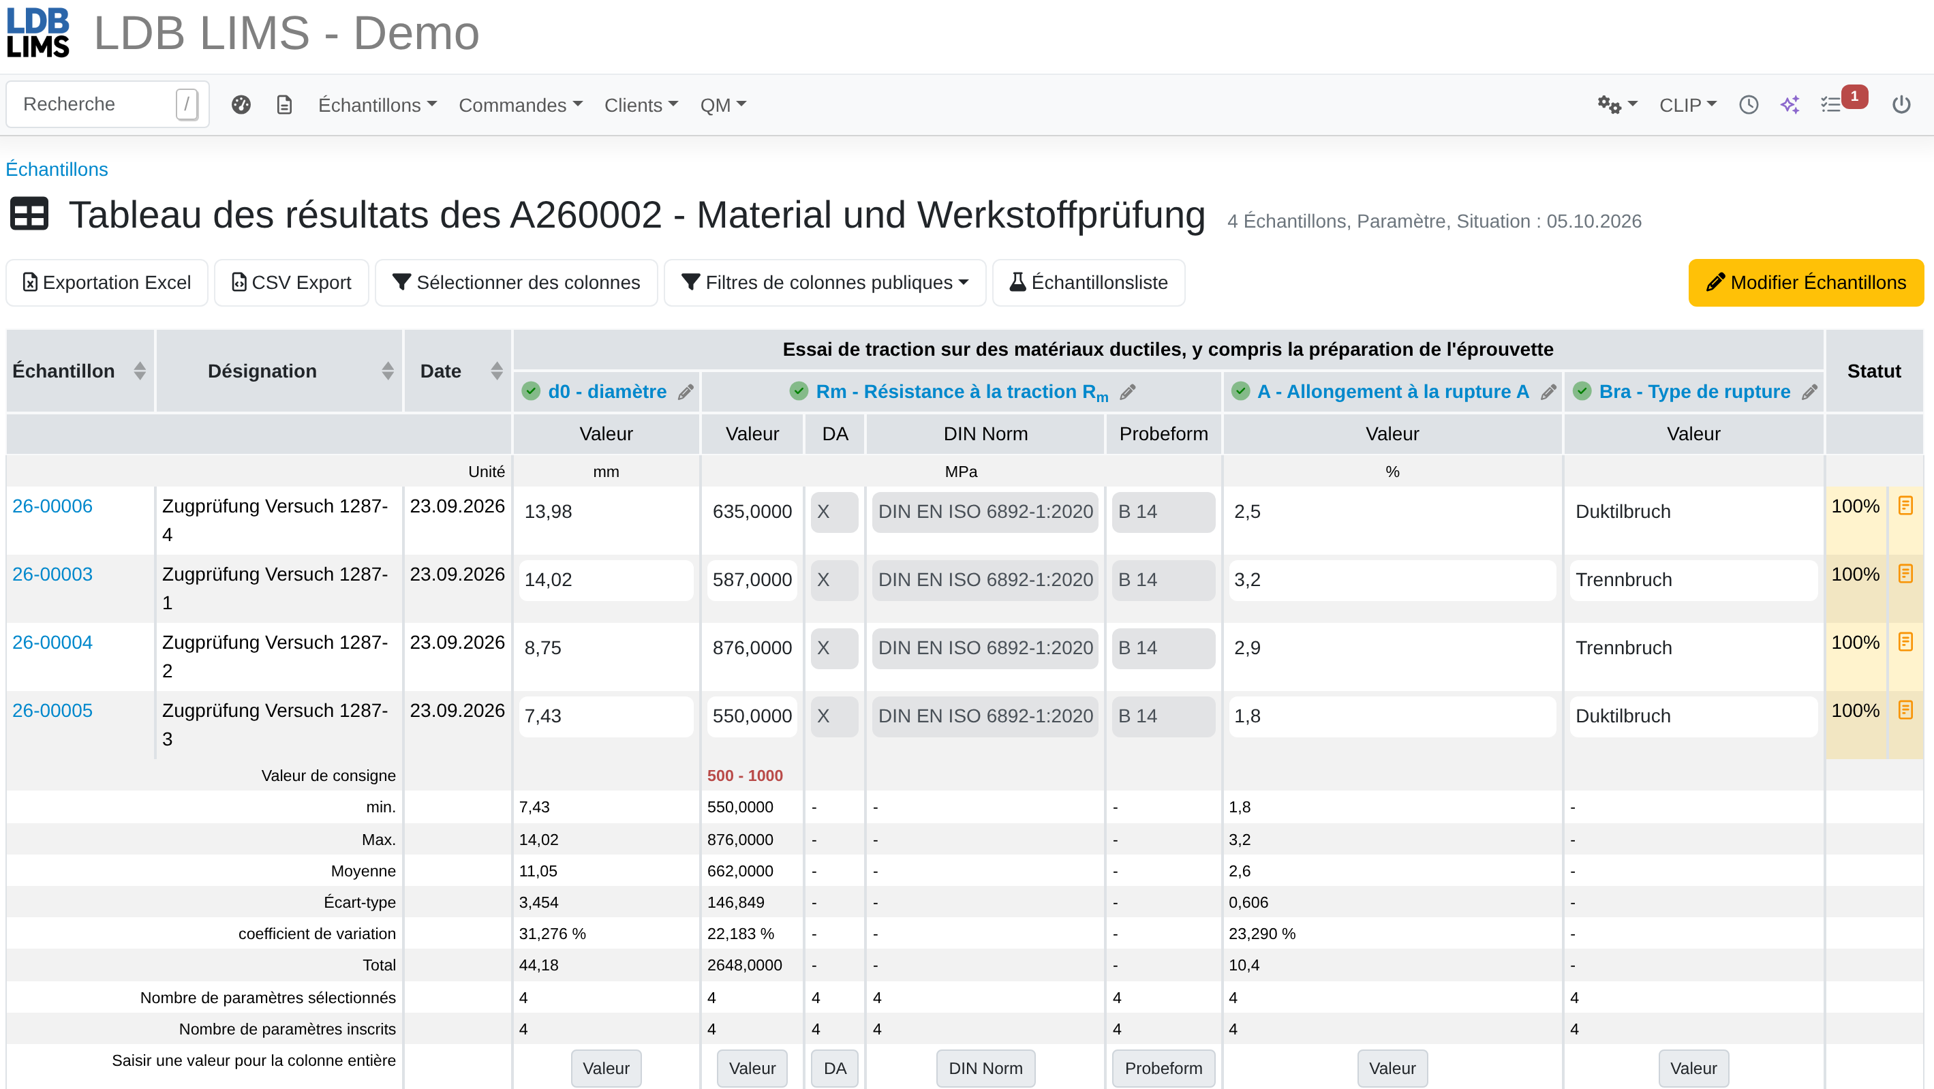The height and width of the screenshot is (1089, 1934).
Task: Edit the d0 - diamètre parameter pencil
Action: pyautogui.click(x=686, y=392)
